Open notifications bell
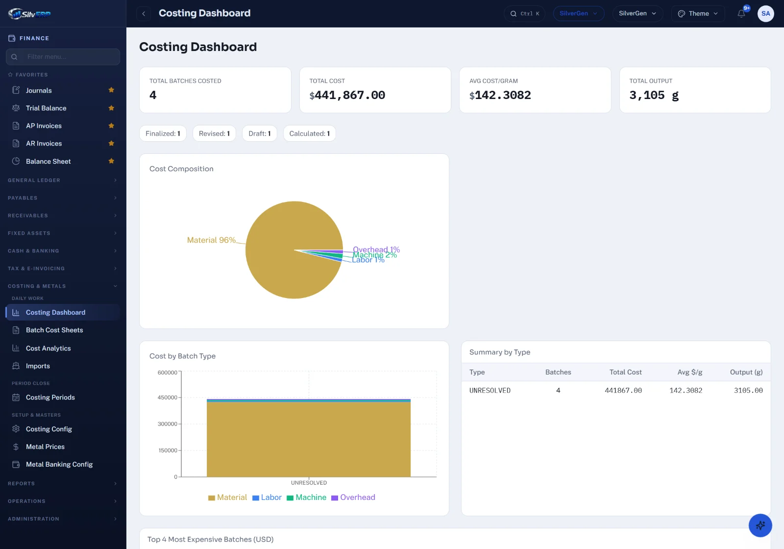Screen dimensions: 784x549 pos(741,14)
